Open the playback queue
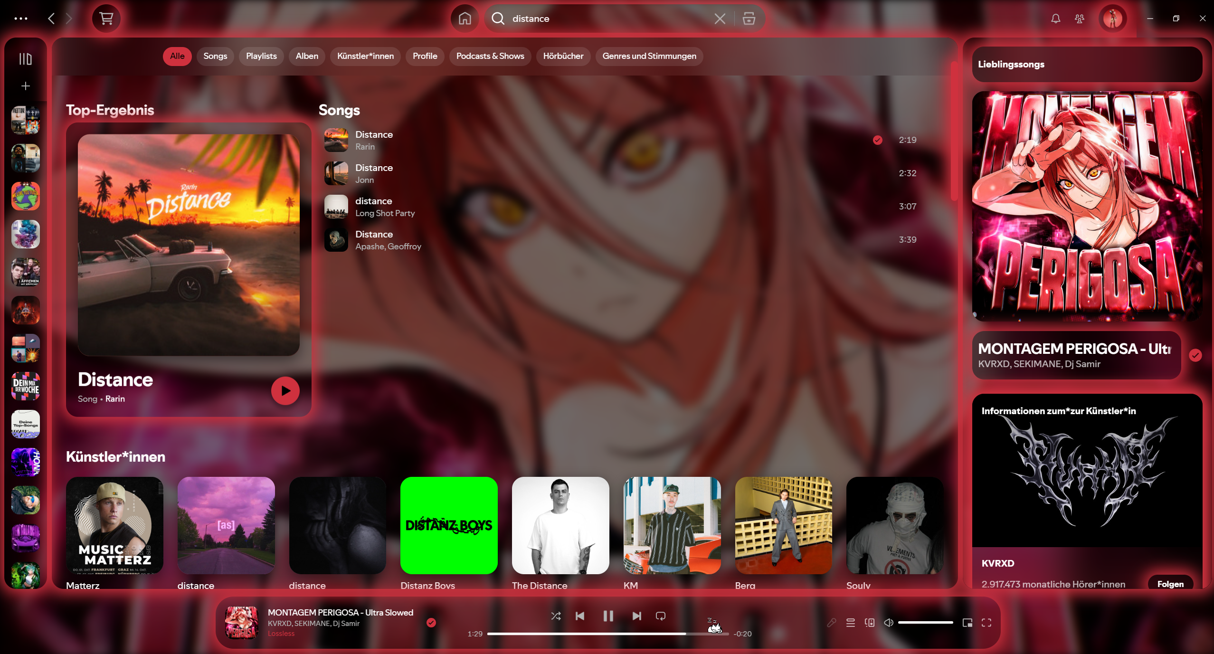Viewport: 1214px width, 654px height. [850, 623]
